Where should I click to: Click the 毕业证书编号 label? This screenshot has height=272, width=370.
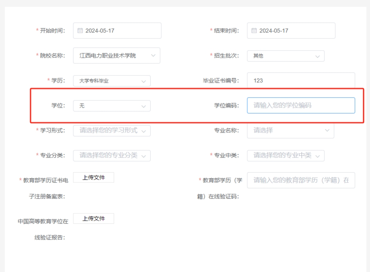tap(221, 80)
